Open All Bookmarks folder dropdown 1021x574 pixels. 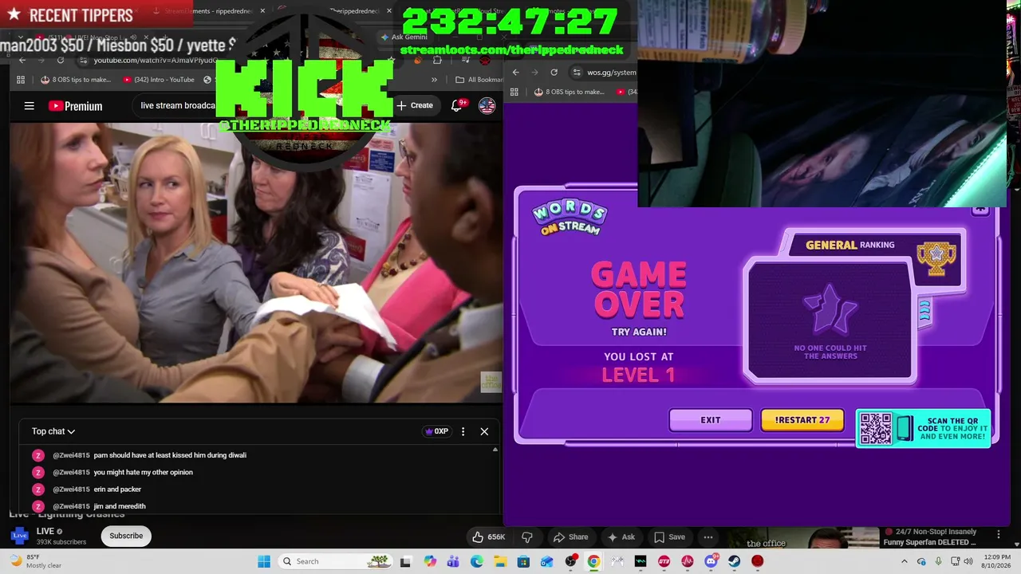[479, 80]
